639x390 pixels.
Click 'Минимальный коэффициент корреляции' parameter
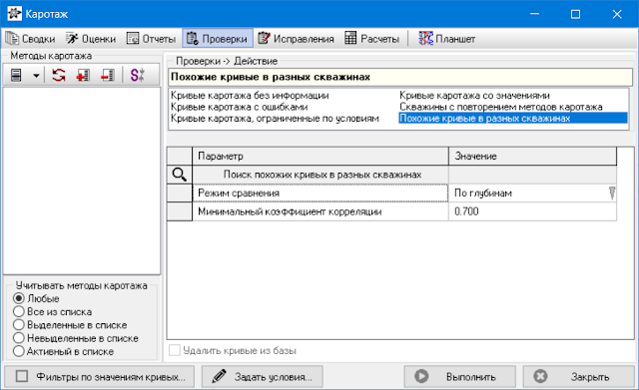click(319, 211)
